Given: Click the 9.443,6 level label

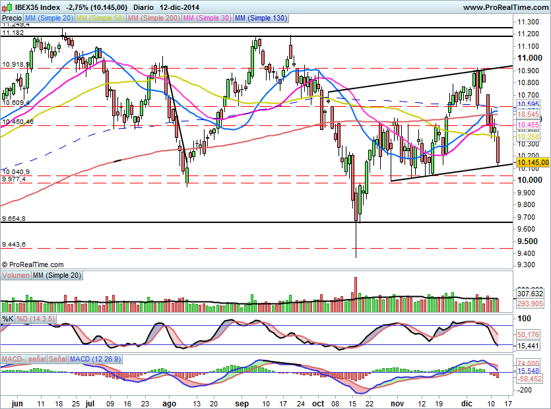Looking at the screenshot, I should coord(14,245).
